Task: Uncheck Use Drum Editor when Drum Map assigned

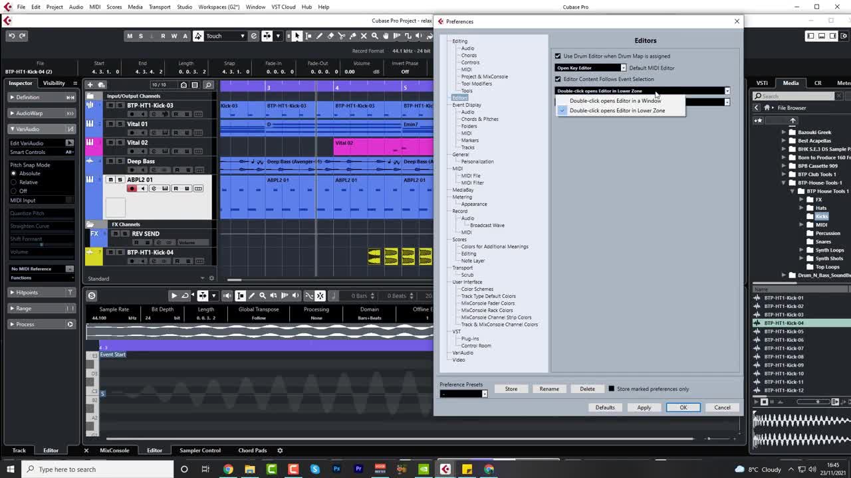Action: click(558, 56)
